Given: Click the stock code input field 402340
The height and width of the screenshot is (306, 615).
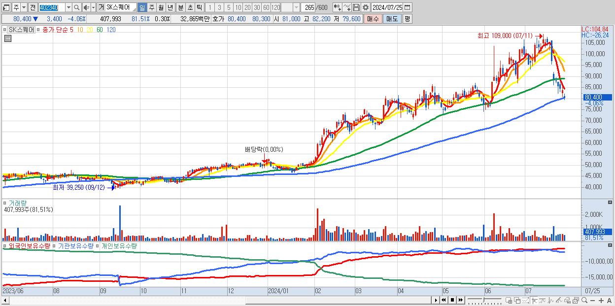Looking at the screenshot, I should coord(51,8).
